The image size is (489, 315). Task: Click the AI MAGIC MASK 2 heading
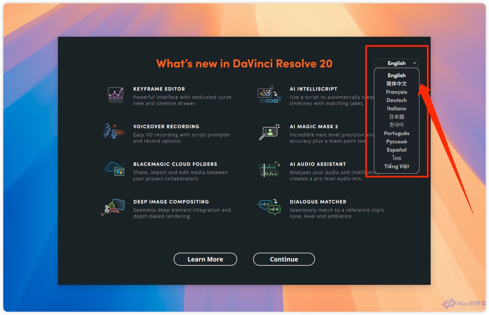[x=314, y=126]
